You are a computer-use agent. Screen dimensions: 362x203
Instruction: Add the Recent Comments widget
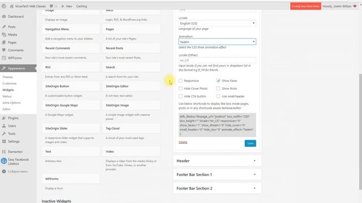click(x=71, y=48)
